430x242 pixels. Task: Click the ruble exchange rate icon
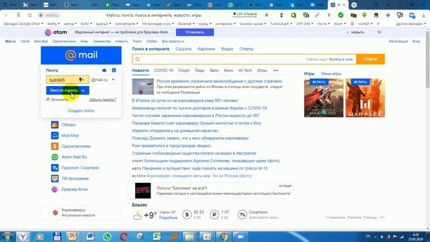click(214, 214)
